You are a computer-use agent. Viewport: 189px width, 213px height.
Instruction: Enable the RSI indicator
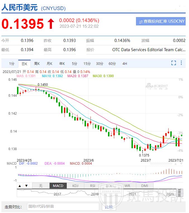point(93,186)
